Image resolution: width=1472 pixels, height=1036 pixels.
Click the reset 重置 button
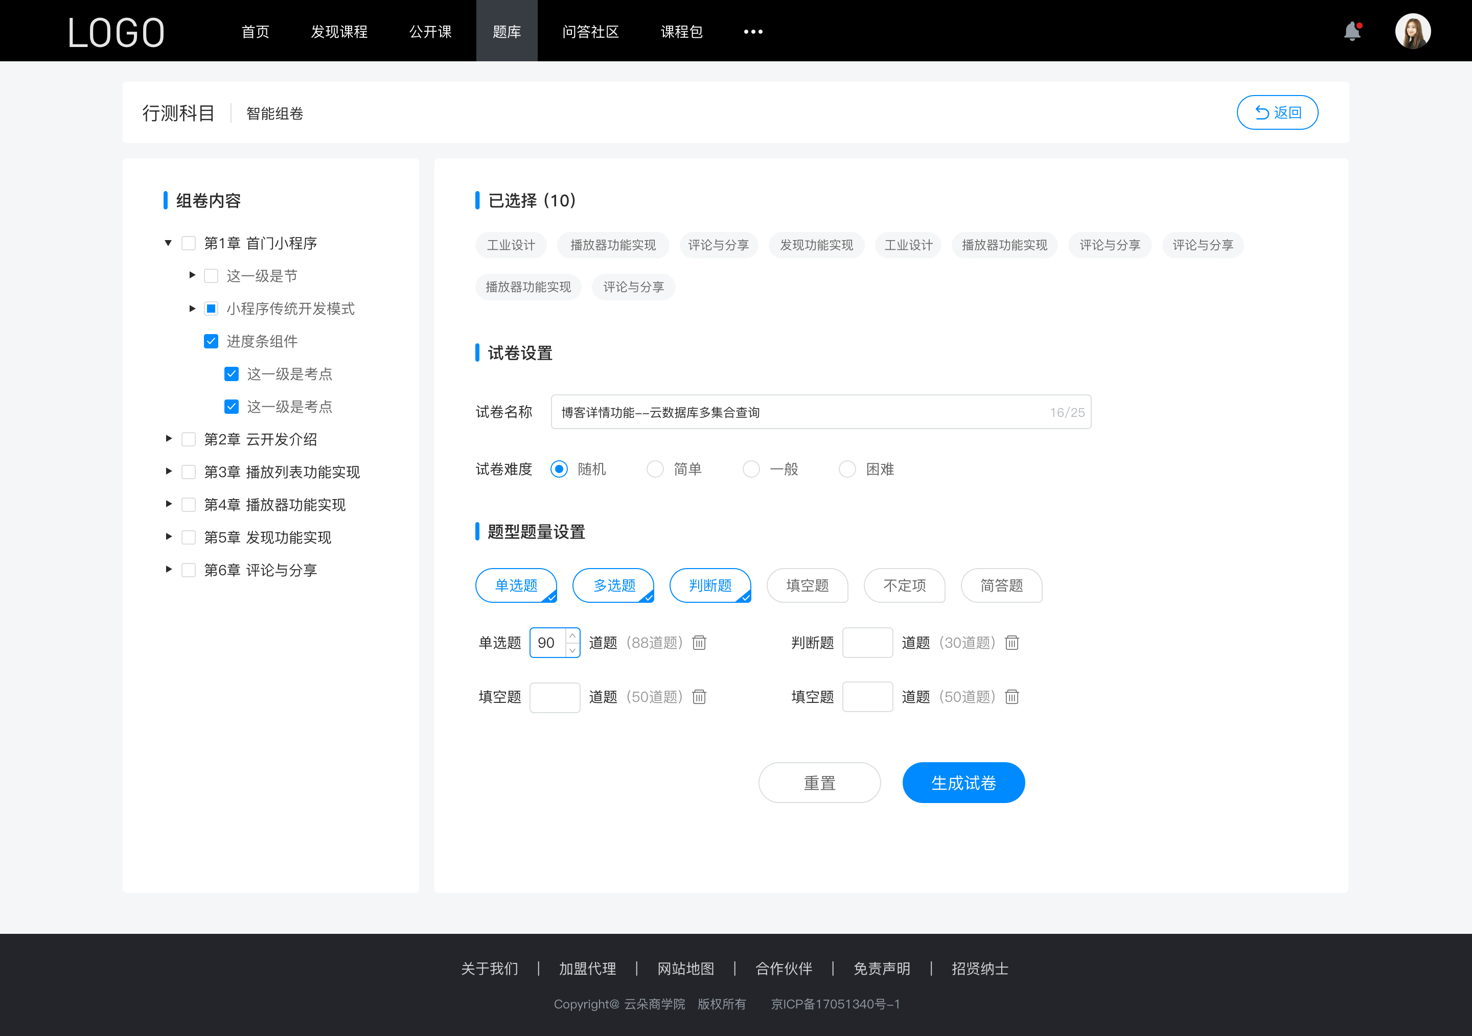(818, 782)
